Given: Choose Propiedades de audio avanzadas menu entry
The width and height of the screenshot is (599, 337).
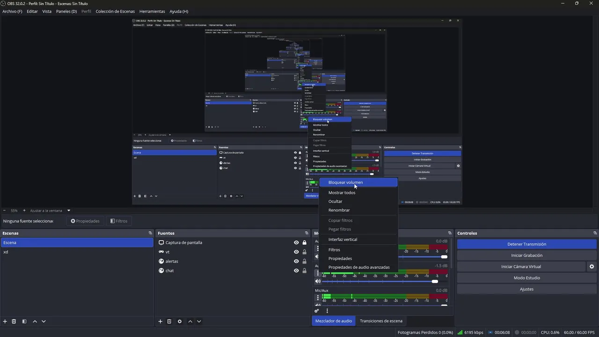Looking at the screenshot, I should coord(358,267).
